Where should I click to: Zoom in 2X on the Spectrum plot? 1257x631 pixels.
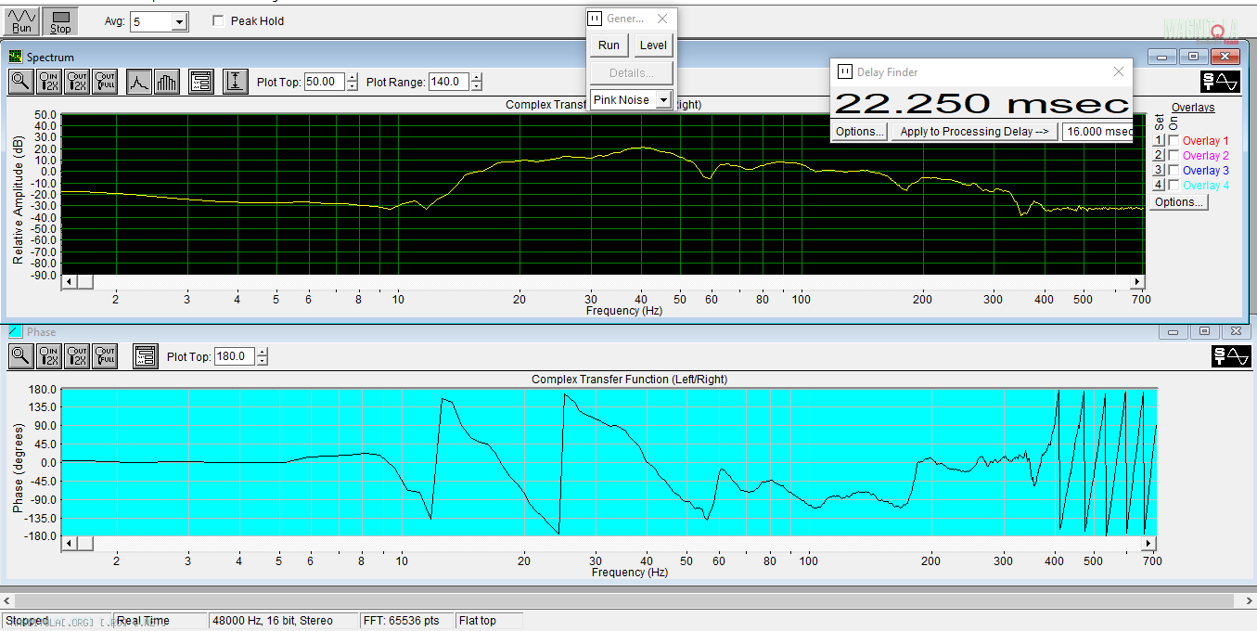pos(49,82)
